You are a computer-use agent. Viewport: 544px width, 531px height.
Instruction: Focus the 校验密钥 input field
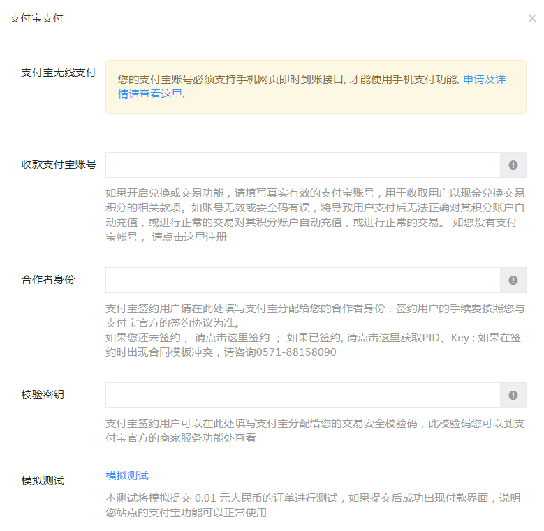(303, 395)
